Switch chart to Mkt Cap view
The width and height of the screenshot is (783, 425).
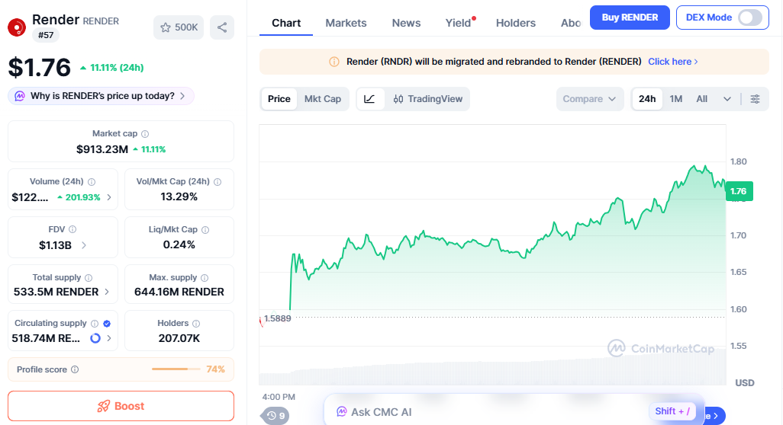click(x=323, y=99)
